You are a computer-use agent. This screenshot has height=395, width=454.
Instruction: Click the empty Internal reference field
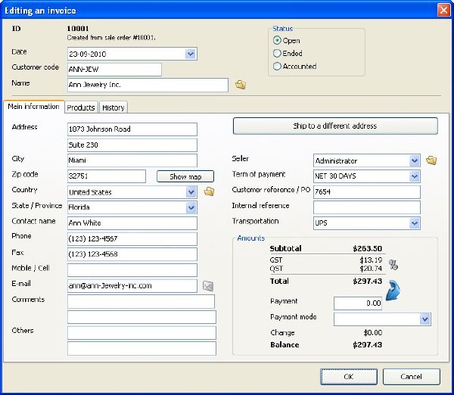[367, 207]
